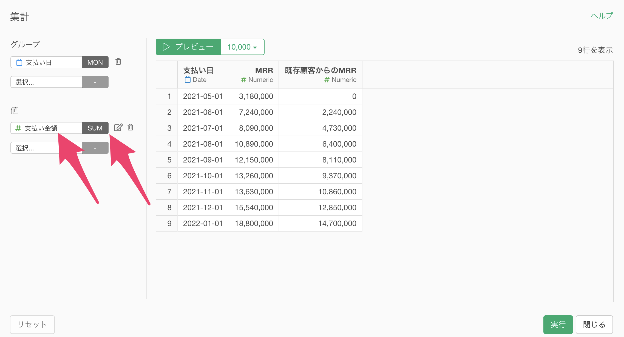Click the MRR value 7,240,000
This screenshot has height=337, width=624.
(254, 112)
